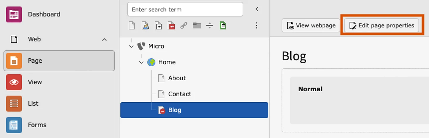Select the About page in tree

[177, 78]
